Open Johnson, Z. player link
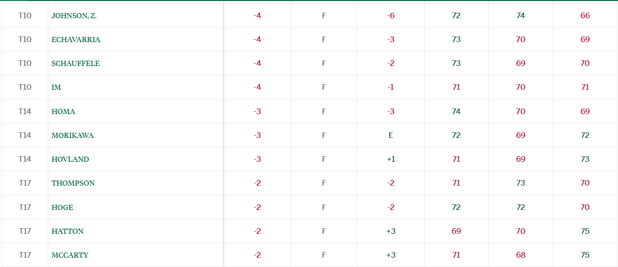This screenshot has width=618, height=267. coord(74,15)
